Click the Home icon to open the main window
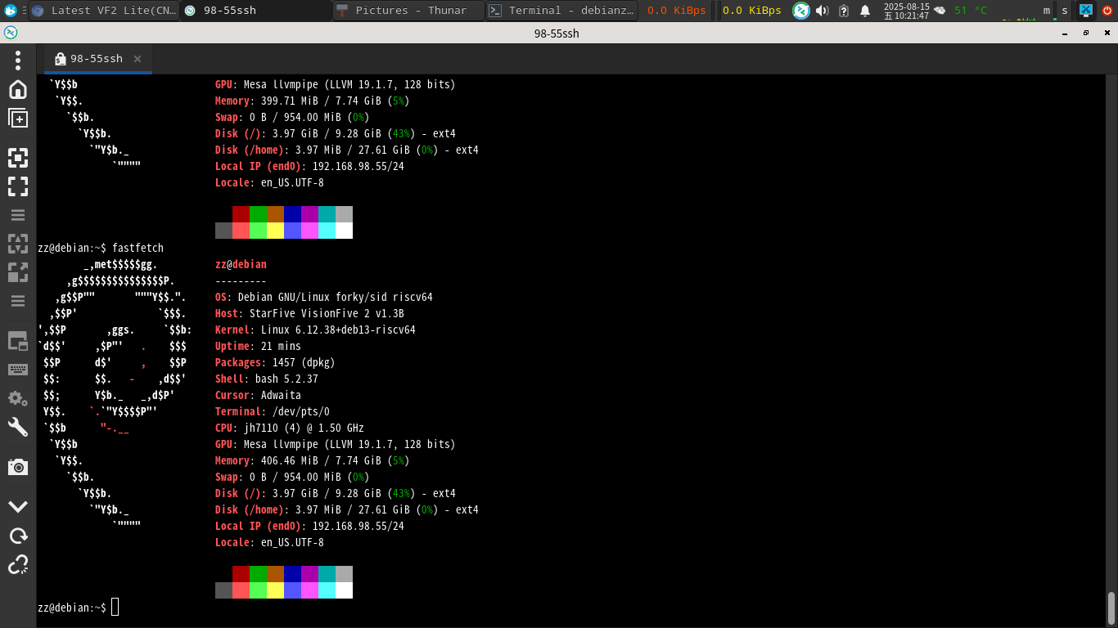This screenshot has height=628, width=1118. 18,89
